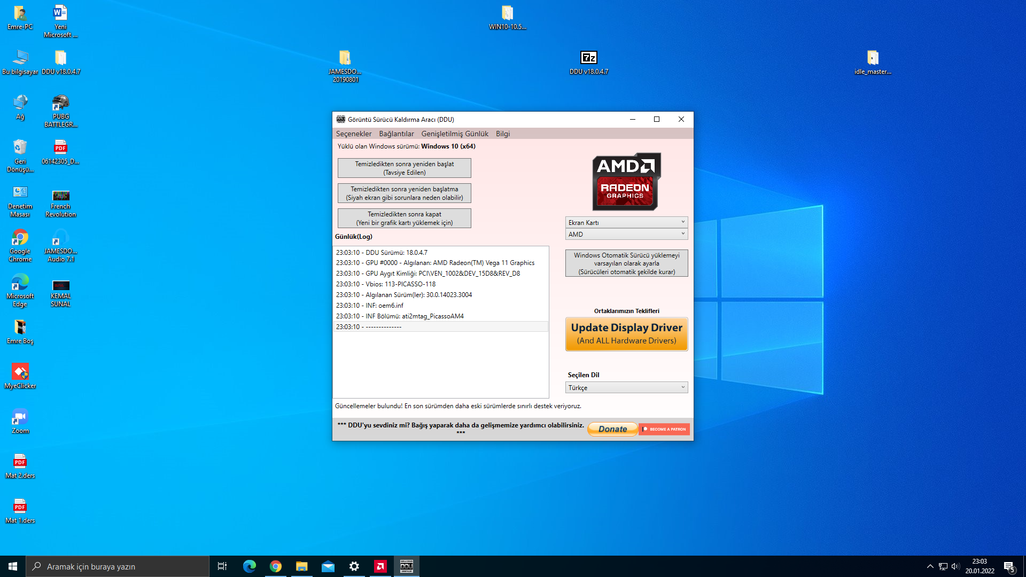Expand the Ekran Kartı device type dropdown
The height and width of the screenshot is (577, 1026).
pos(626,222)
